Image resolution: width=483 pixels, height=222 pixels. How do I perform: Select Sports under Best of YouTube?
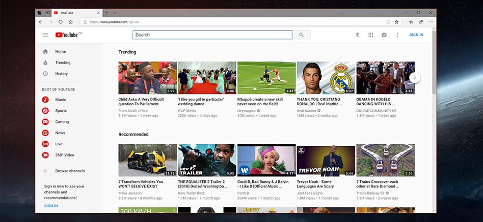tap(68, 111)
